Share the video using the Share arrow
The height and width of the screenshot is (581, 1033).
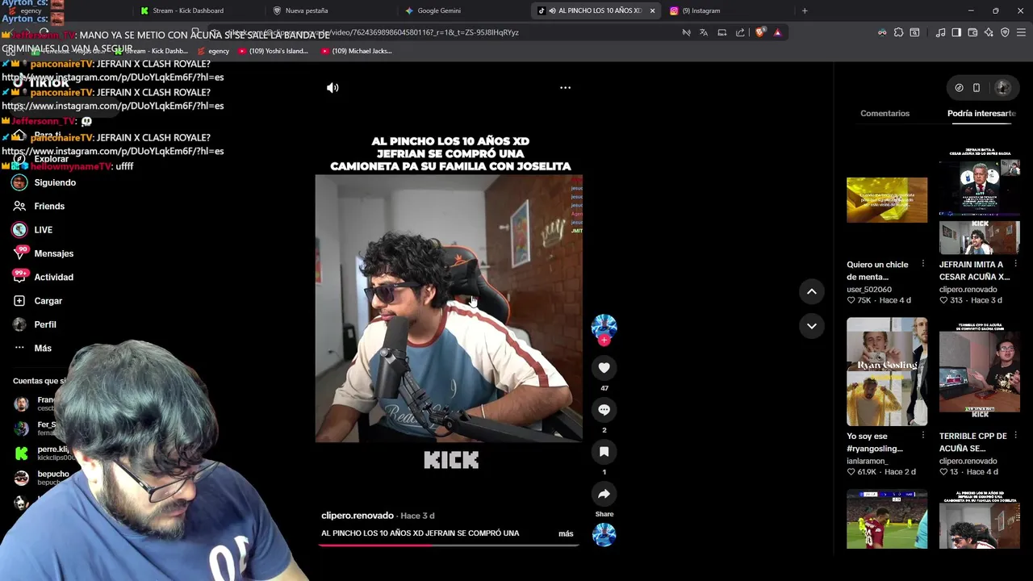click(x=604, y=494)
